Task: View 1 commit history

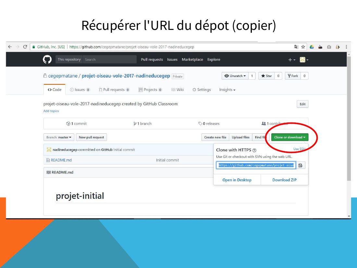Action: tap(77, 123)
